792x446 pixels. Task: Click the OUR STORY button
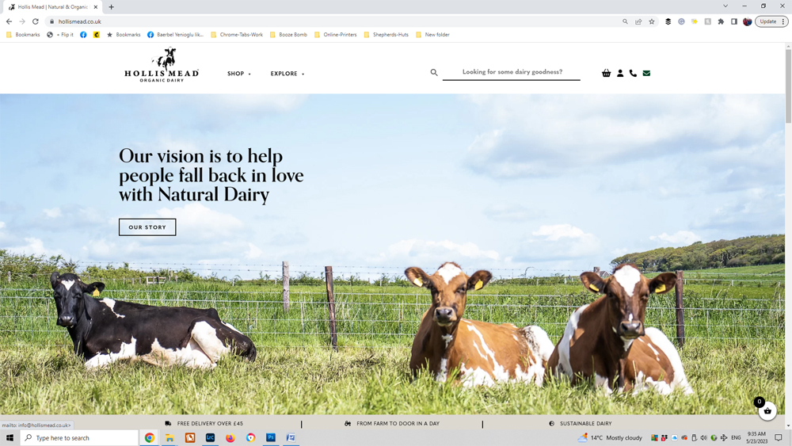pyautogui.click(x=147, y=227)
